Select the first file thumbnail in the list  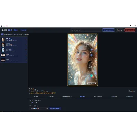(x=3, y=40)
